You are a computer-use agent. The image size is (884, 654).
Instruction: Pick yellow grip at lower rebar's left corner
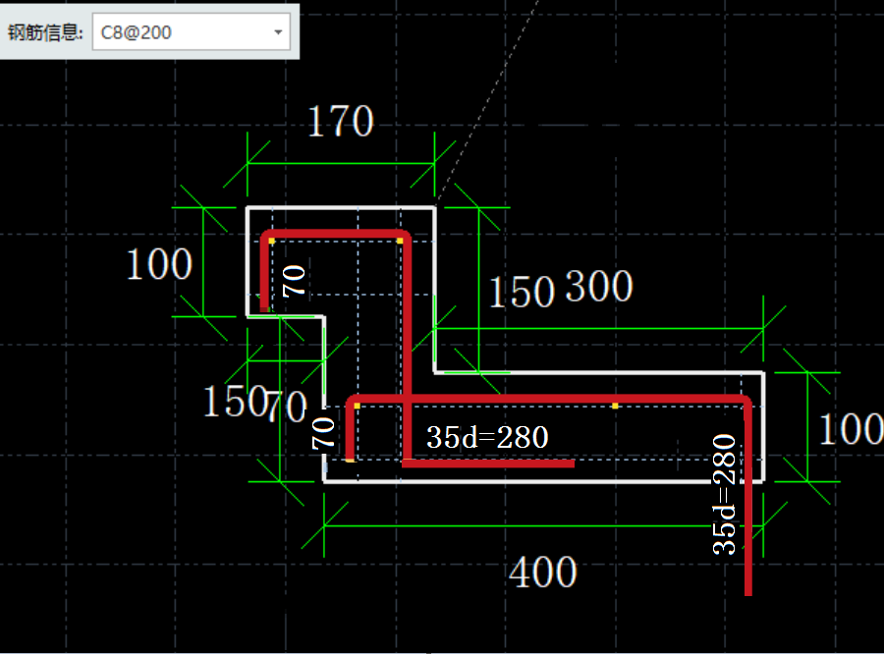357,406
